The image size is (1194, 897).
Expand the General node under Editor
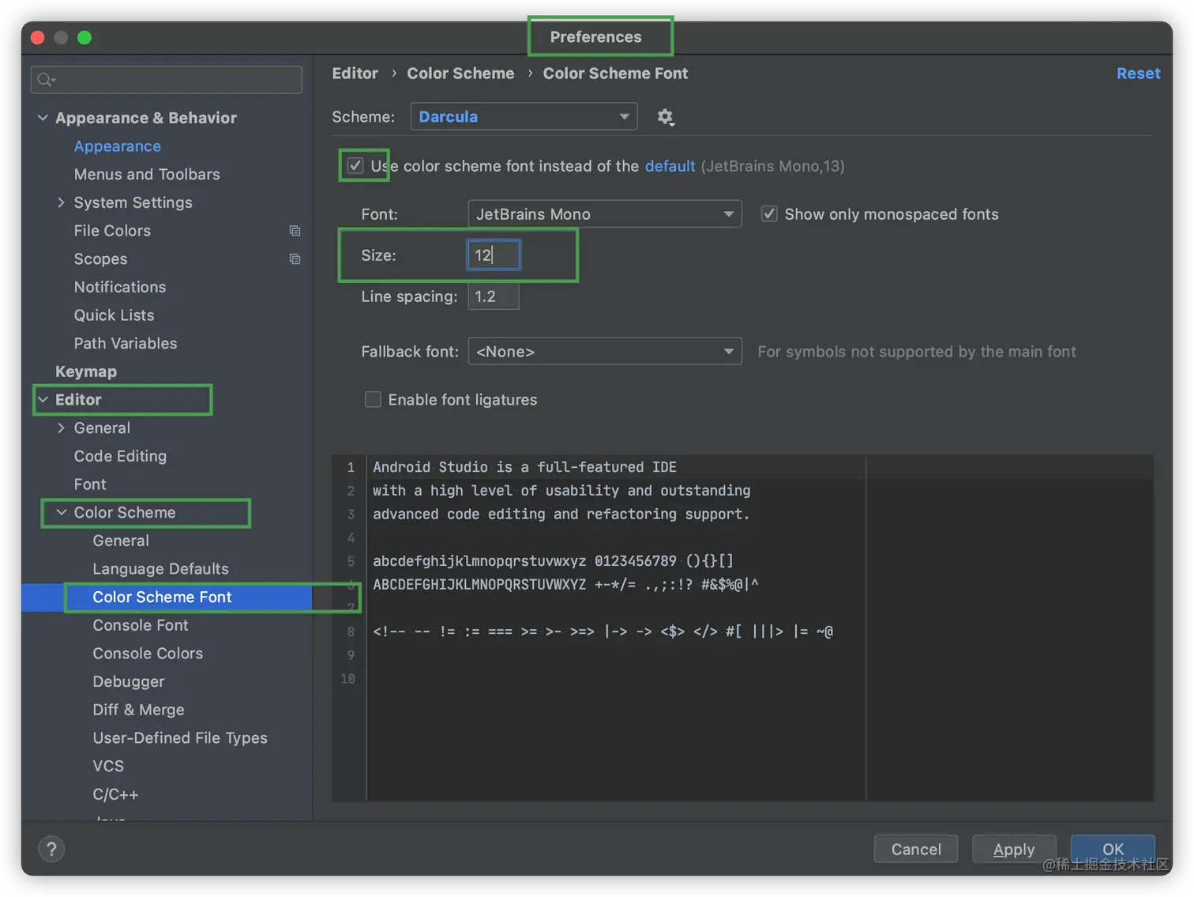62,428
